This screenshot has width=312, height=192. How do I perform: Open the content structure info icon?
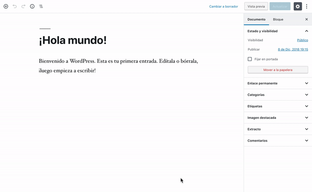32,7
